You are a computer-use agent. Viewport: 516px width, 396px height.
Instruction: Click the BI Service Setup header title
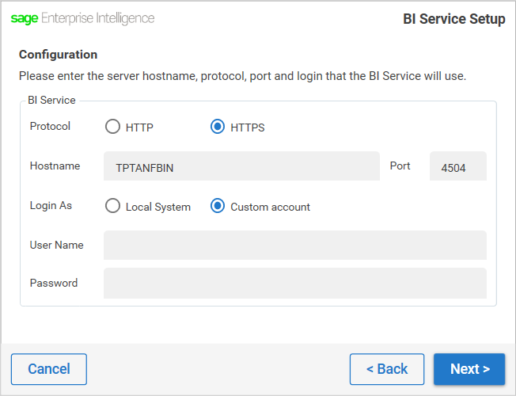coord(454,19)
